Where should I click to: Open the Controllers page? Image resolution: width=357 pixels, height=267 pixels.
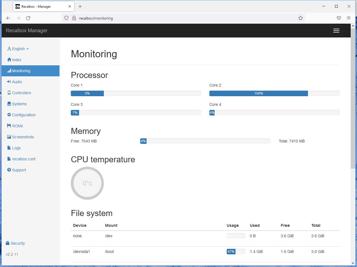coord(31,93)
